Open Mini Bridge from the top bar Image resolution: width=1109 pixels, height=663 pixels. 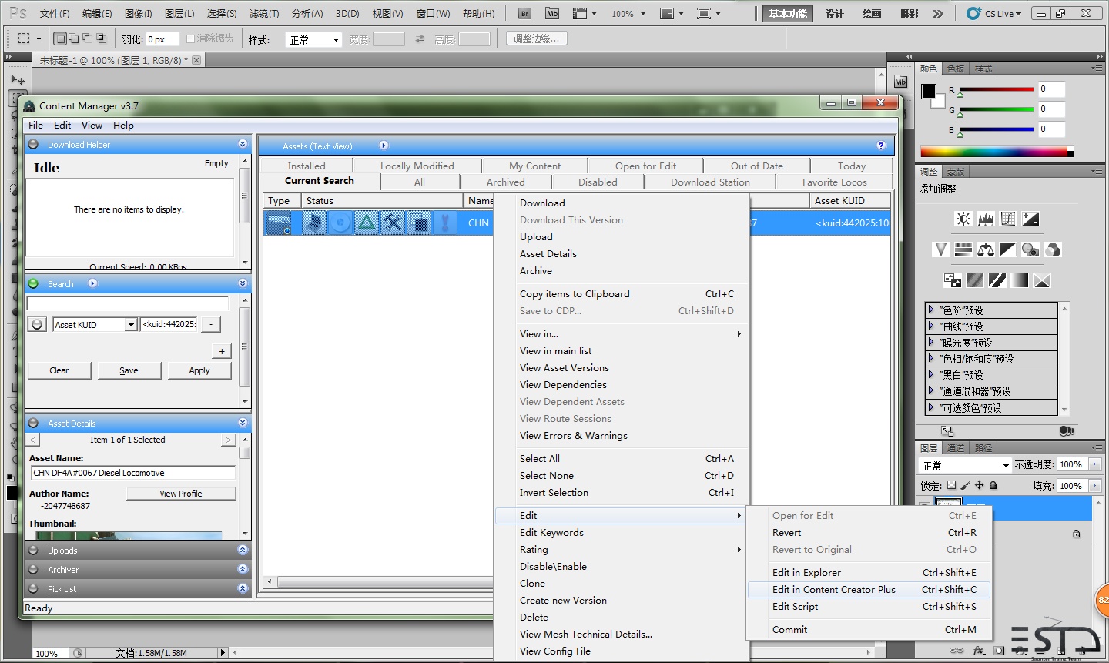[x=551, y=13]
